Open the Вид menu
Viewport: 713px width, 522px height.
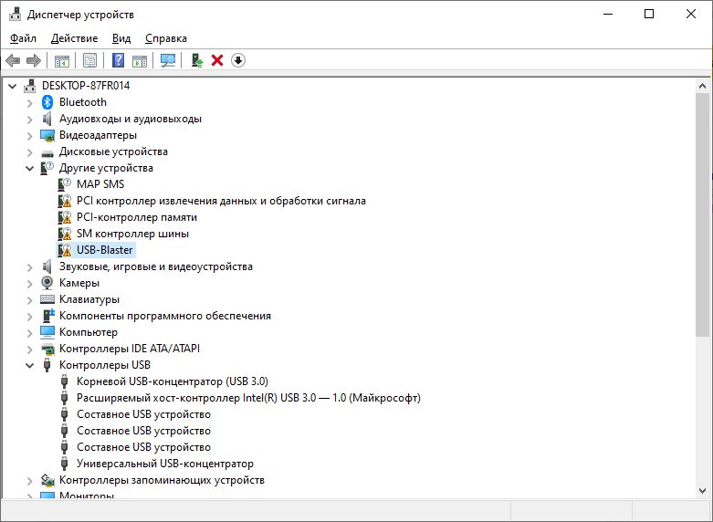121,38
